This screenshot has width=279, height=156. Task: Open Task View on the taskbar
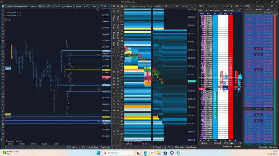[x=138, y=153]
